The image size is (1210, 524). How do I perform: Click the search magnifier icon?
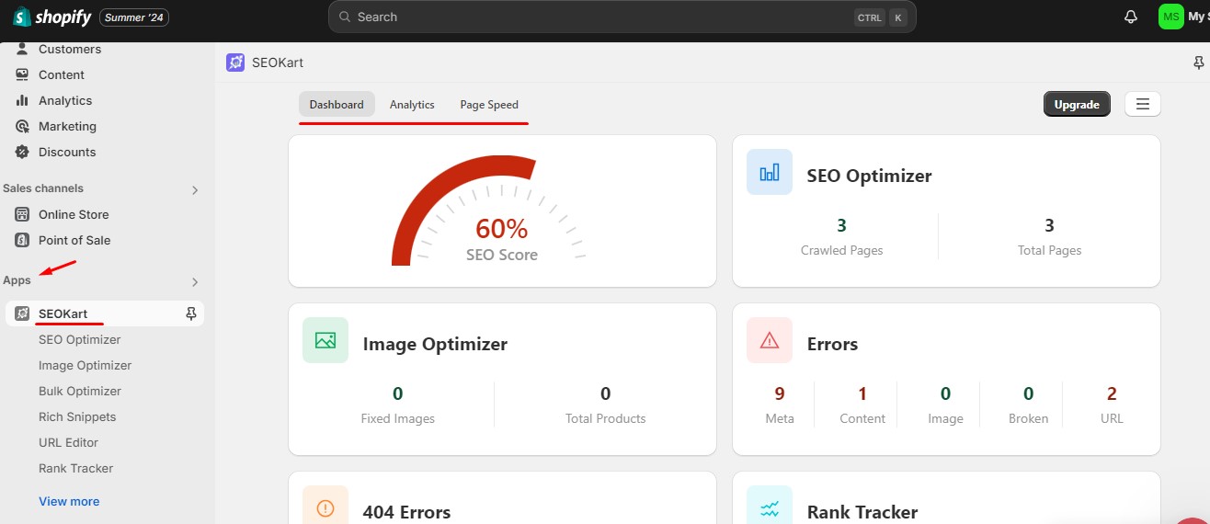click(345, 17)
